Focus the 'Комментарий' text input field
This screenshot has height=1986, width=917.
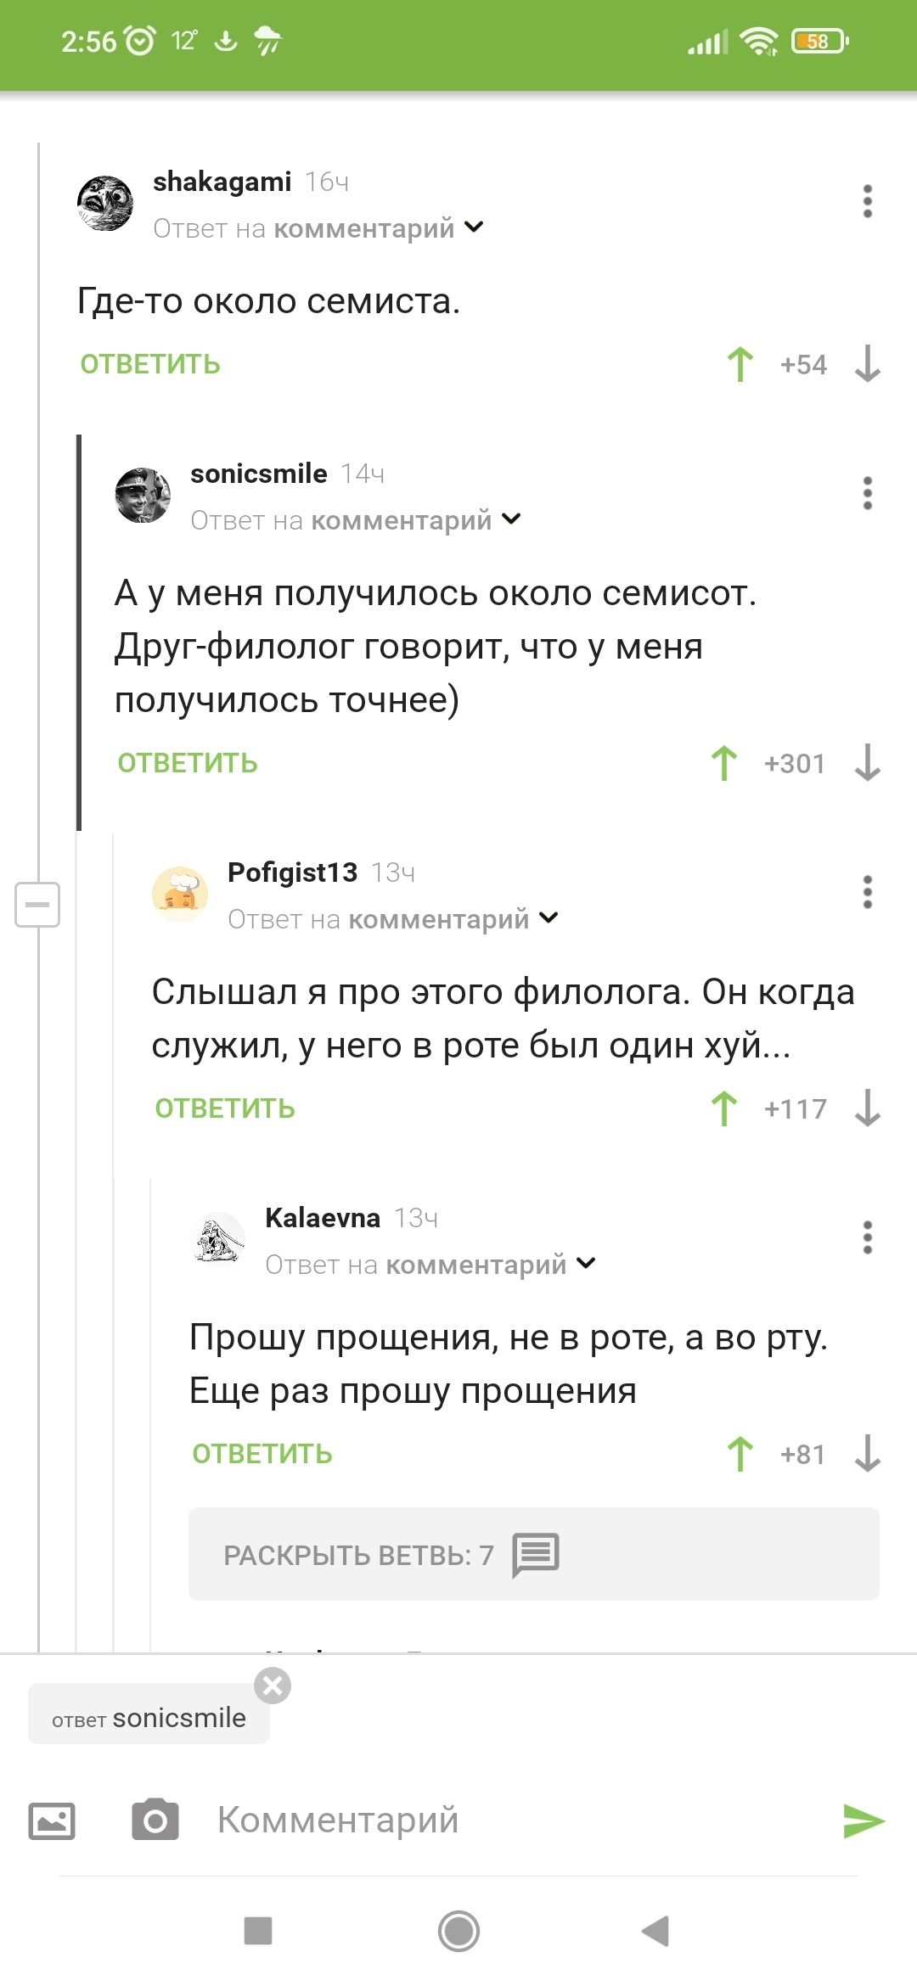tap(509, 1820)
